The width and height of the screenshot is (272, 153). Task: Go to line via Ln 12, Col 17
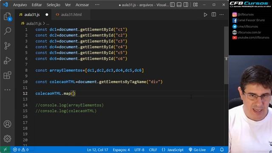[x=97, y=150]
